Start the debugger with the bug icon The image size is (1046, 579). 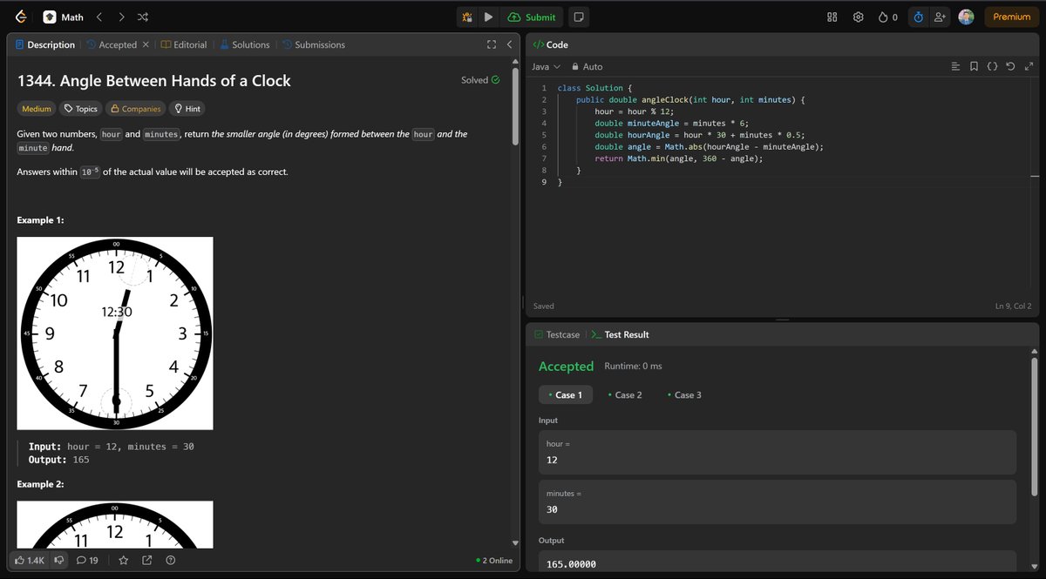pyautogui.click(x=467, y=17)
